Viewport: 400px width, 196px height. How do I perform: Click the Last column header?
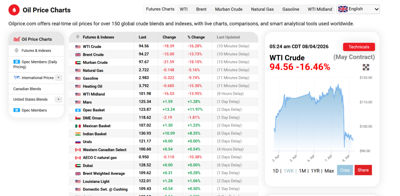coord(142,37)
